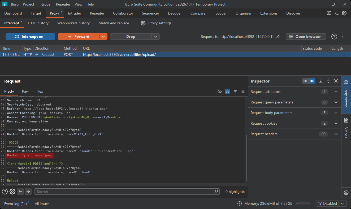Switch the Request view to Raw
This screenshot has height=209, width=351.
(x=25, y=91)
